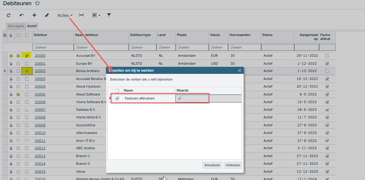Click the Voorwaarden search field
This screenshot has height=180, width=365.
244,47
